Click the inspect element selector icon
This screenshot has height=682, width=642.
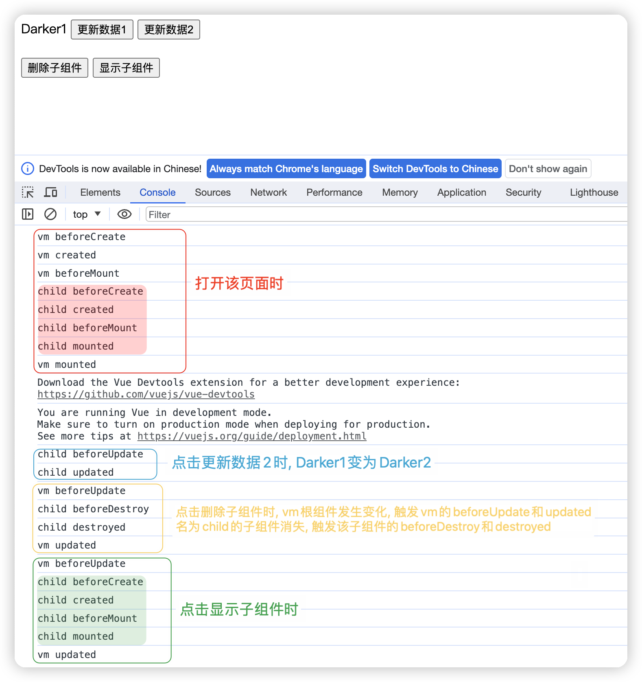pos(28,192)
